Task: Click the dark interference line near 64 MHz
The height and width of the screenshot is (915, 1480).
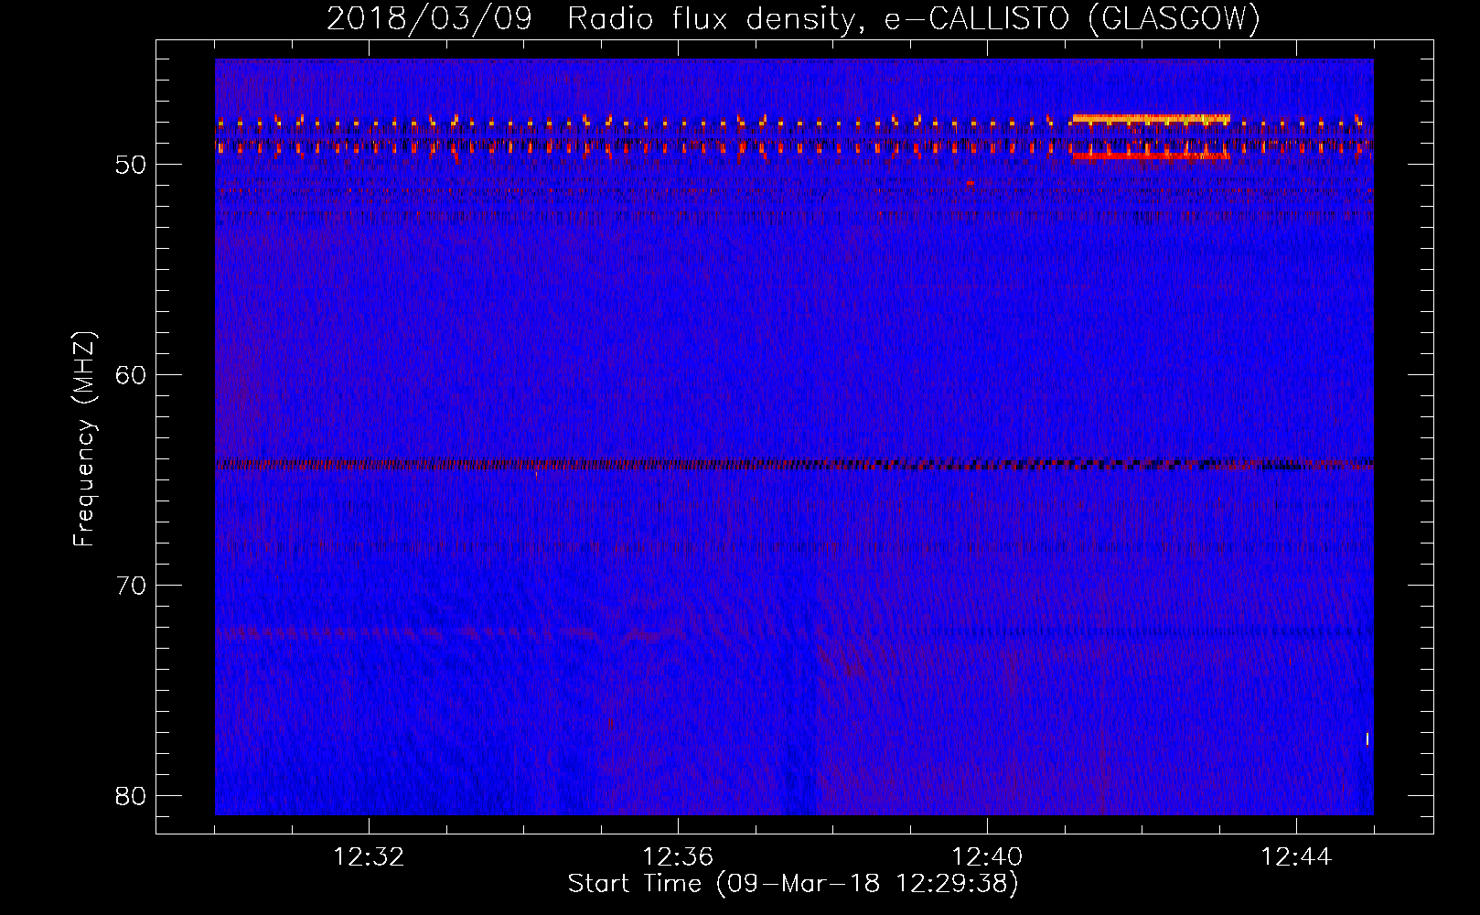Action: (x=794, y=465)
